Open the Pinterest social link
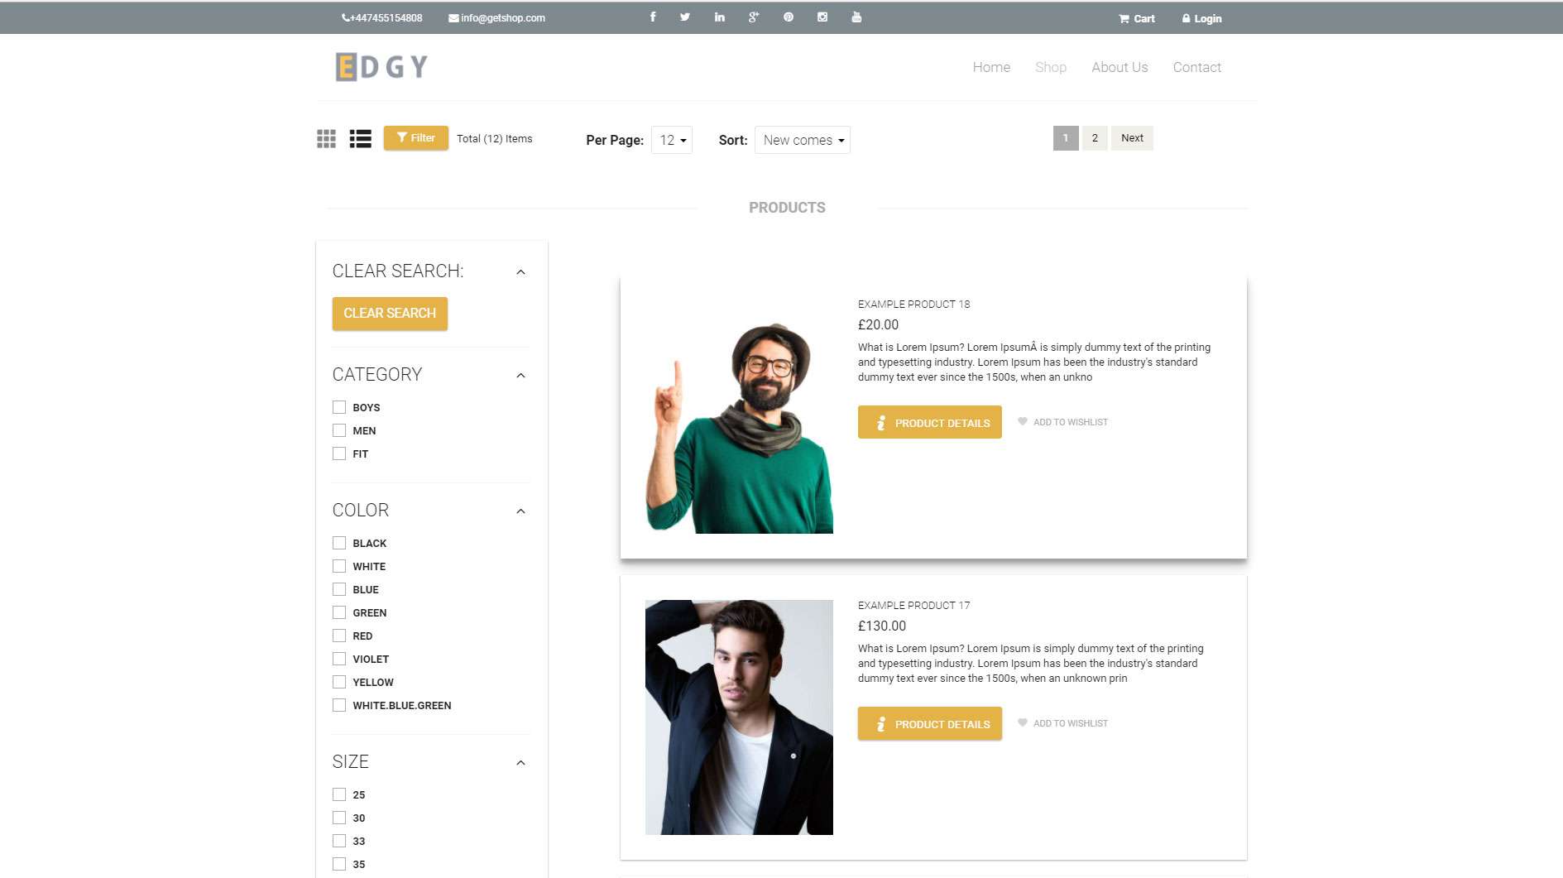This screenshot has height=878, width=1563. [x=789, y=17]
